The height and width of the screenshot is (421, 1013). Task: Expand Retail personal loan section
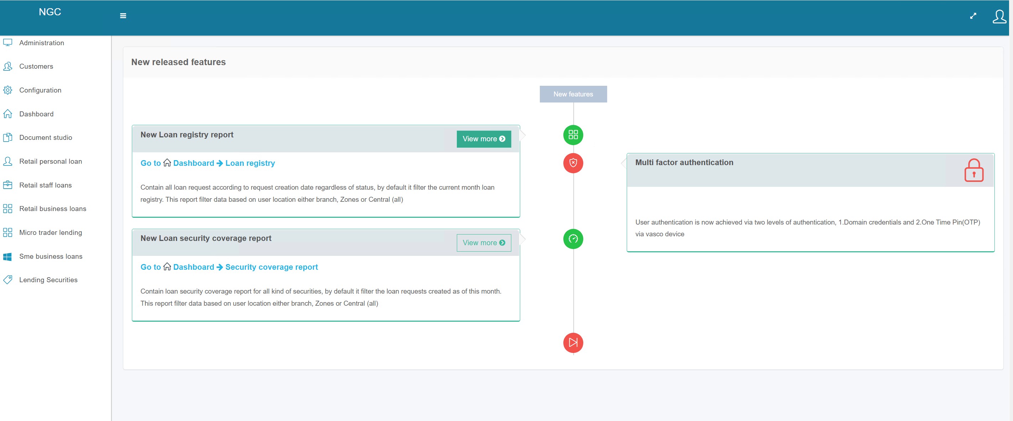pos(50,162)
